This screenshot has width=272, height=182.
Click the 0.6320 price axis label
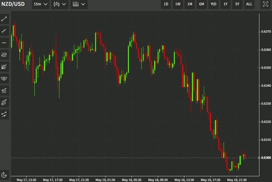[x=266, y=122]
